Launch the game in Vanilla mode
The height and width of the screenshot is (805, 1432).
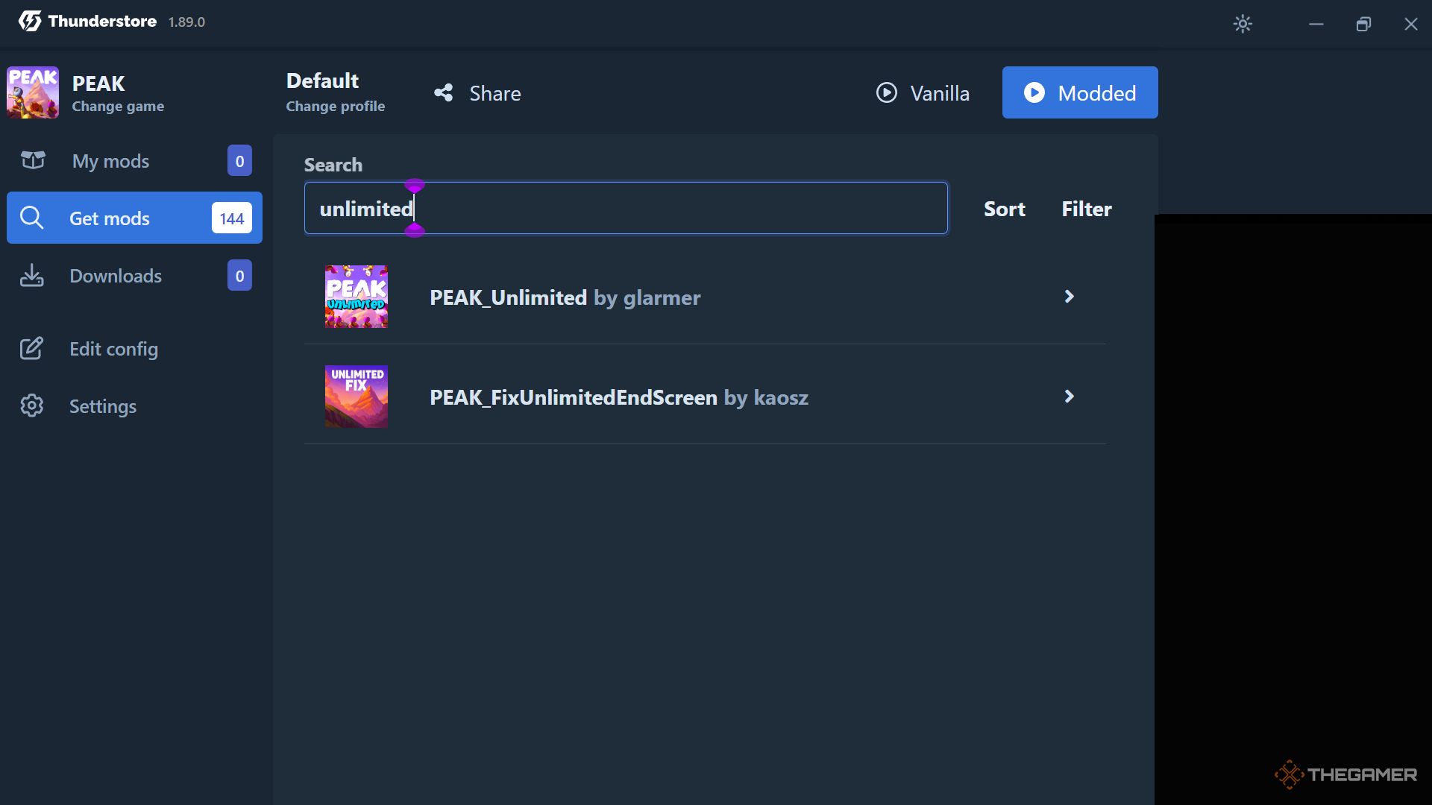point(923,92)
